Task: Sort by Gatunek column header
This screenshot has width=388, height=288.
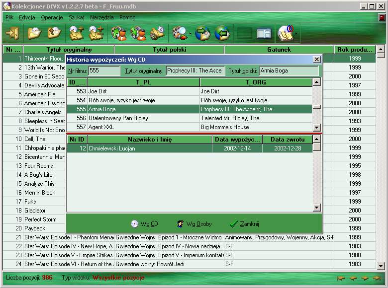Action: click(278, 50)
